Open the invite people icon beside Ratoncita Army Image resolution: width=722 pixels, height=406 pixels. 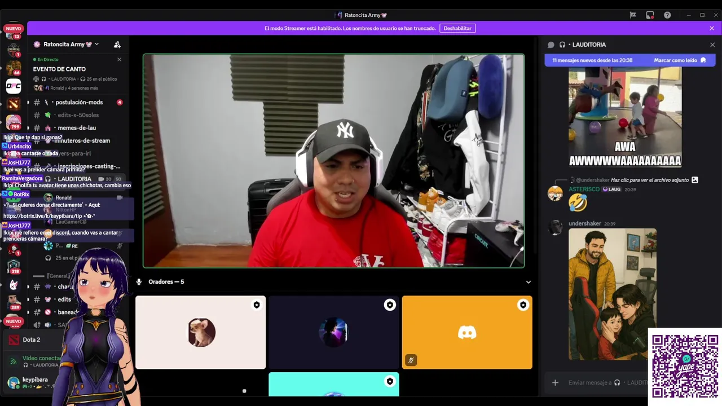[117, 45]
